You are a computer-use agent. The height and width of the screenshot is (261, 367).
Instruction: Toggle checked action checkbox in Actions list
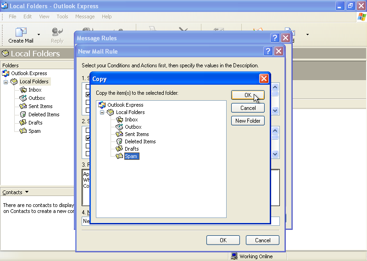pos(88,138)
